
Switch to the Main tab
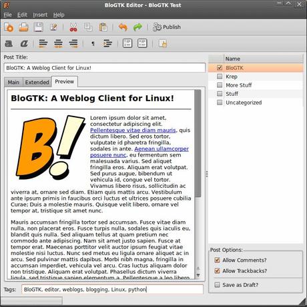(x=13, y=83)
